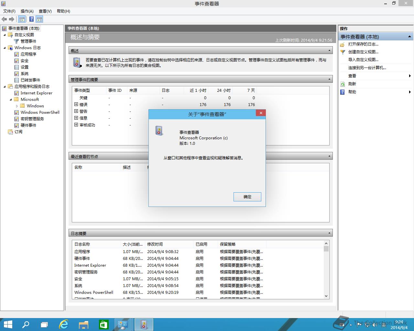Expand the 警告 event type row
This screenshot has height=331, width=414.
76,111
